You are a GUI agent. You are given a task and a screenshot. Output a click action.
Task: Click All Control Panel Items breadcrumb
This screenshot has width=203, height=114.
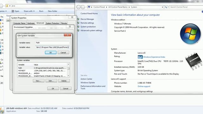click(118, 7)
